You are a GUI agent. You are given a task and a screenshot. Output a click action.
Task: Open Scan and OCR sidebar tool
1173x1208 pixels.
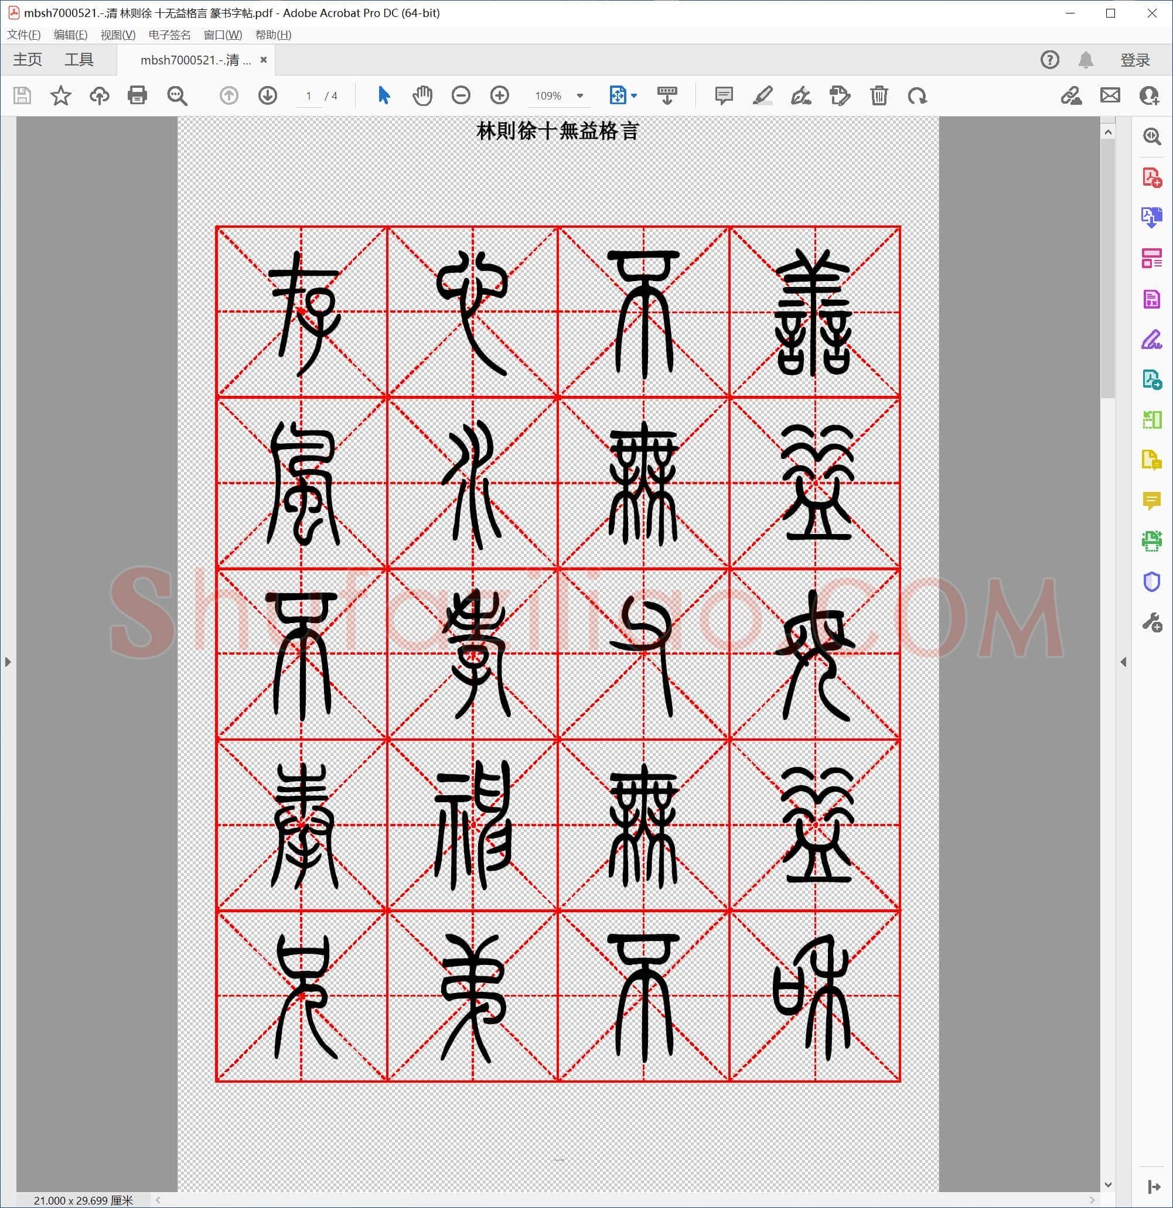point(1151,541)
